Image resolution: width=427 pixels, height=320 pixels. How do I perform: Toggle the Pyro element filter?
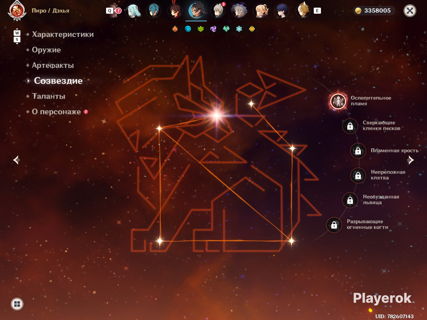tap(175, 29)
